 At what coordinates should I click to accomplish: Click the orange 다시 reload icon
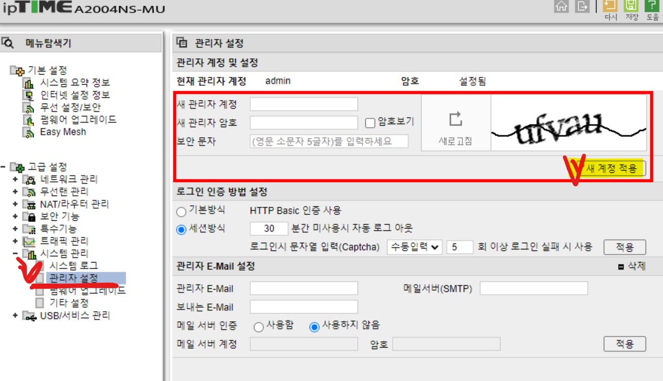coord(611,6)
